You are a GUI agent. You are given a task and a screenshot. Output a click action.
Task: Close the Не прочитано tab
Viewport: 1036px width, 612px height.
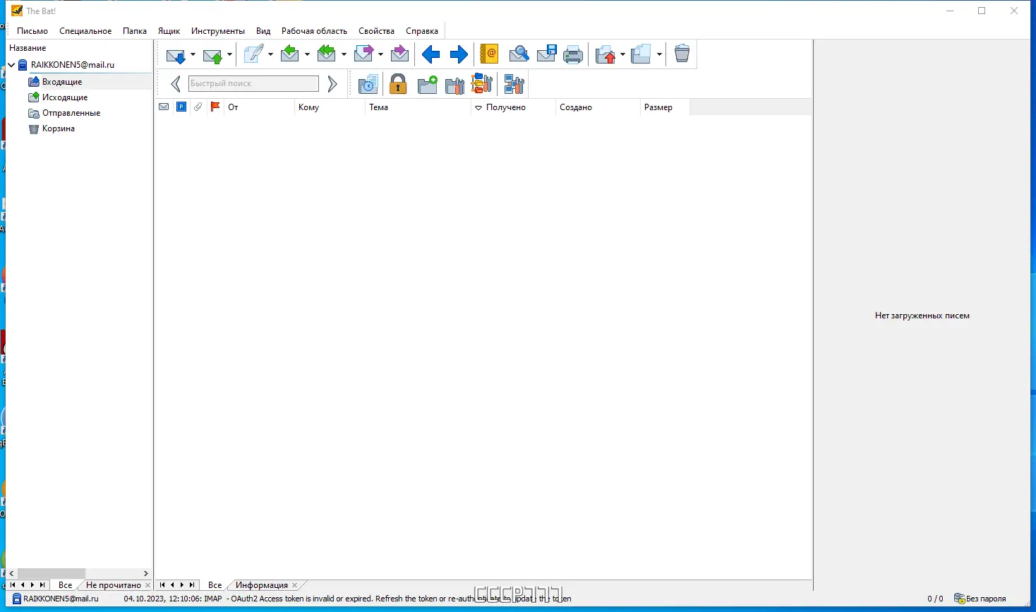(x=147, y=585)
